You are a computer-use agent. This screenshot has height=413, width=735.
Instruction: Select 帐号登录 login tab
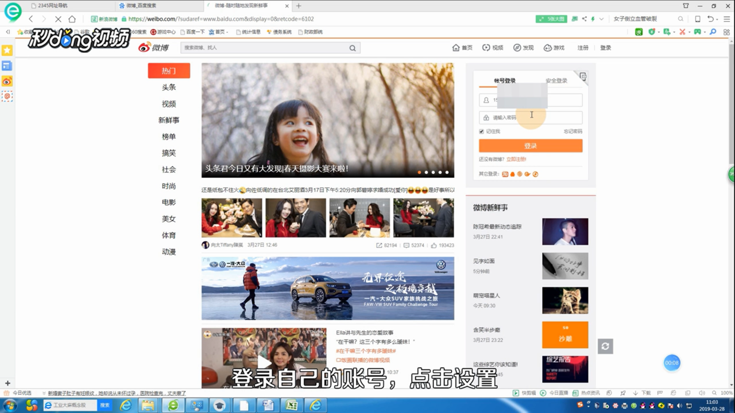pos(505,81)
